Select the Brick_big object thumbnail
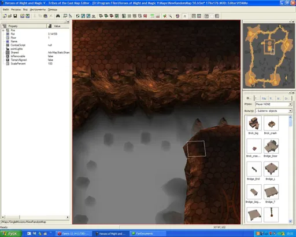The height and width of the screenshot is (237, 296). 254,123
